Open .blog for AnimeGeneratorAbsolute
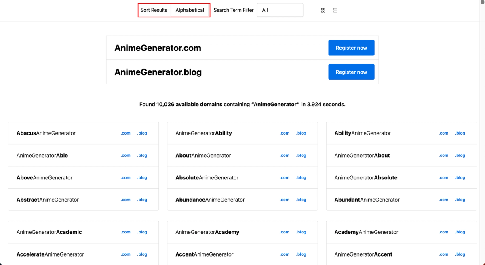Screen dimensions: 485x265 coord(460,178)
